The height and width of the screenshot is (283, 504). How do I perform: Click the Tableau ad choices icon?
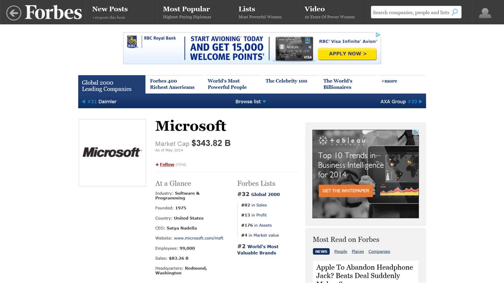[x=416, y=132]
